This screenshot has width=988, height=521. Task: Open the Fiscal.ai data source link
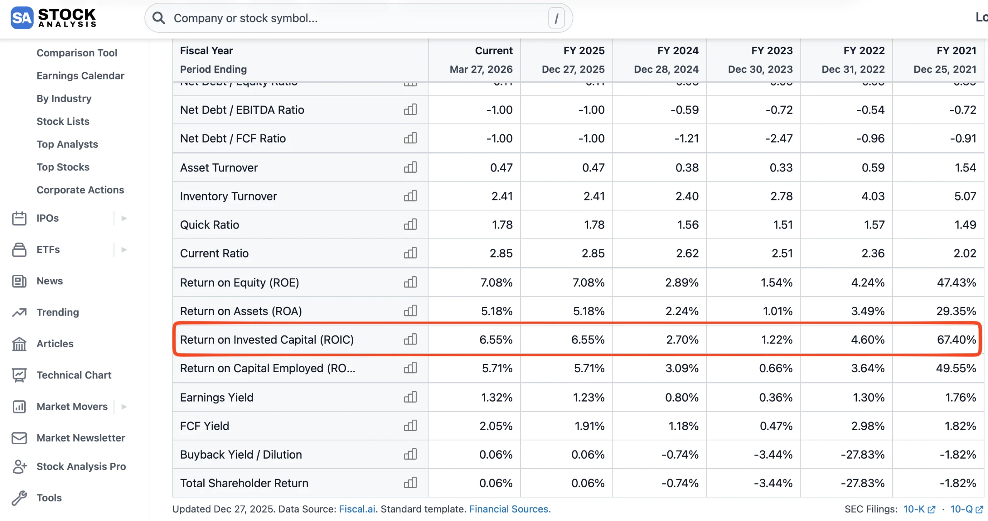click(x=357, y=509)
